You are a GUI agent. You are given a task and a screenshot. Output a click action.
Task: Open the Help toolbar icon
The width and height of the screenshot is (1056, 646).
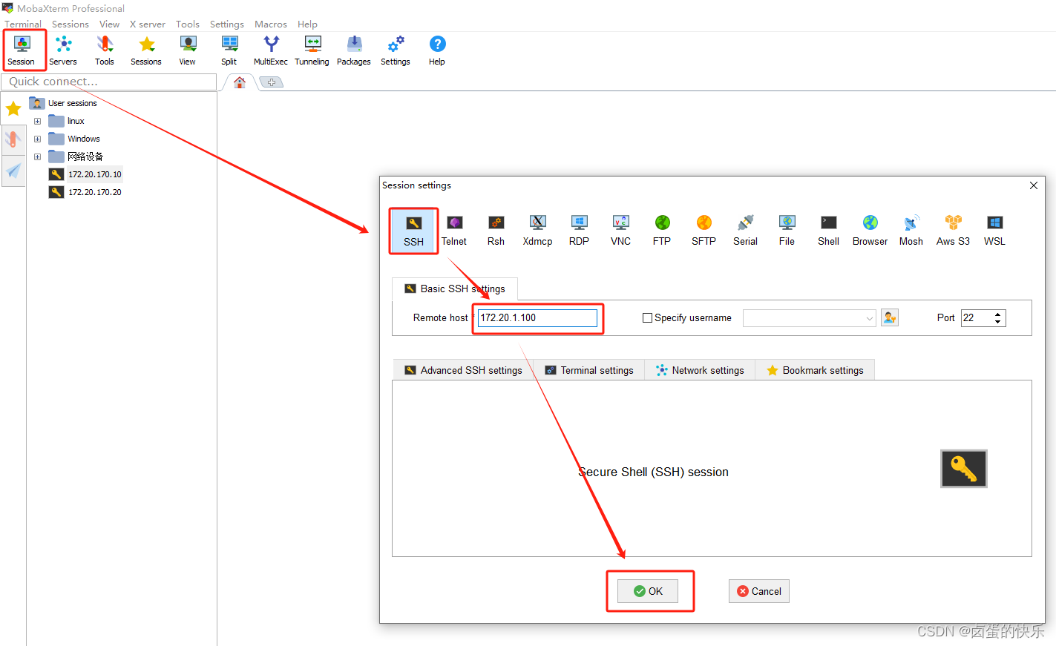tap(437, 50)
